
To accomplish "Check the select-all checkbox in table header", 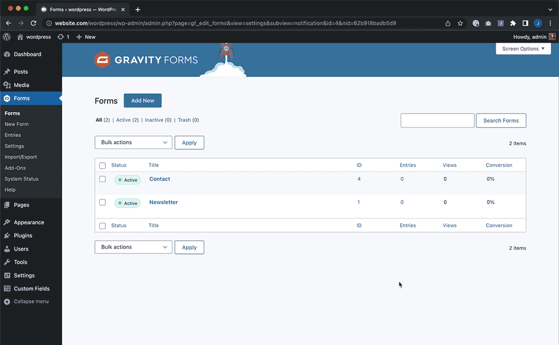I will pyautogui.click(x=102, y=165).
